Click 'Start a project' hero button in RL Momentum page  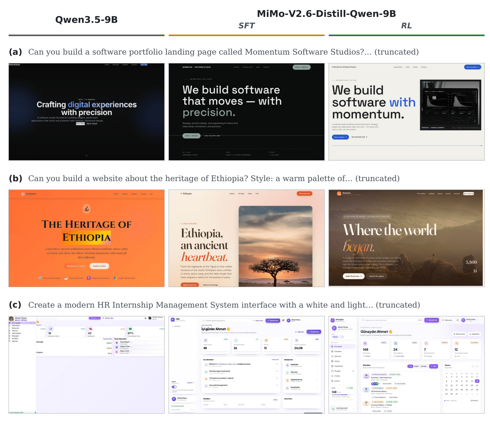click(x=340, y=137)
